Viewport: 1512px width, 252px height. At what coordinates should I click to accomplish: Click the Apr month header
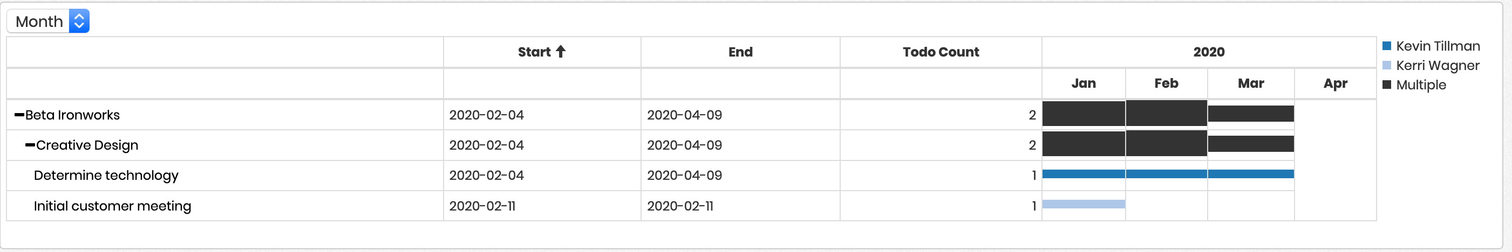(x=1335, y=83)
